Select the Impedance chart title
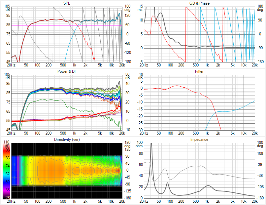This screenshot has width=266, height=205. click(x=199, y=140)
